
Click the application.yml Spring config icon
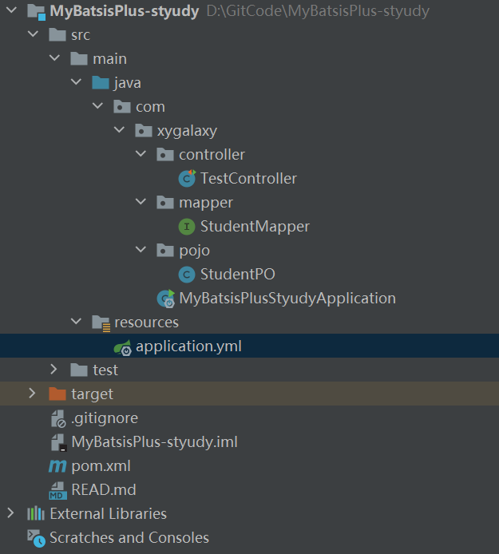[123, 346]
